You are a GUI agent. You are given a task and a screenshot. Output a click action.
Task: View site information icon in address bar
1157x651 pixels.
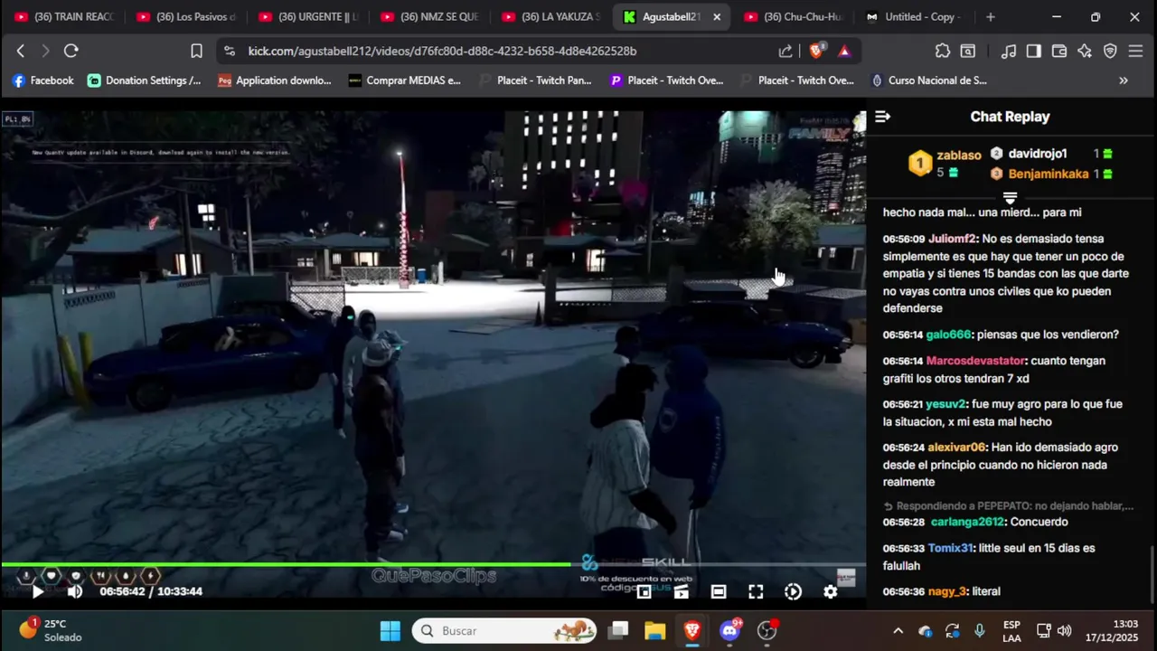click(230, 52)
